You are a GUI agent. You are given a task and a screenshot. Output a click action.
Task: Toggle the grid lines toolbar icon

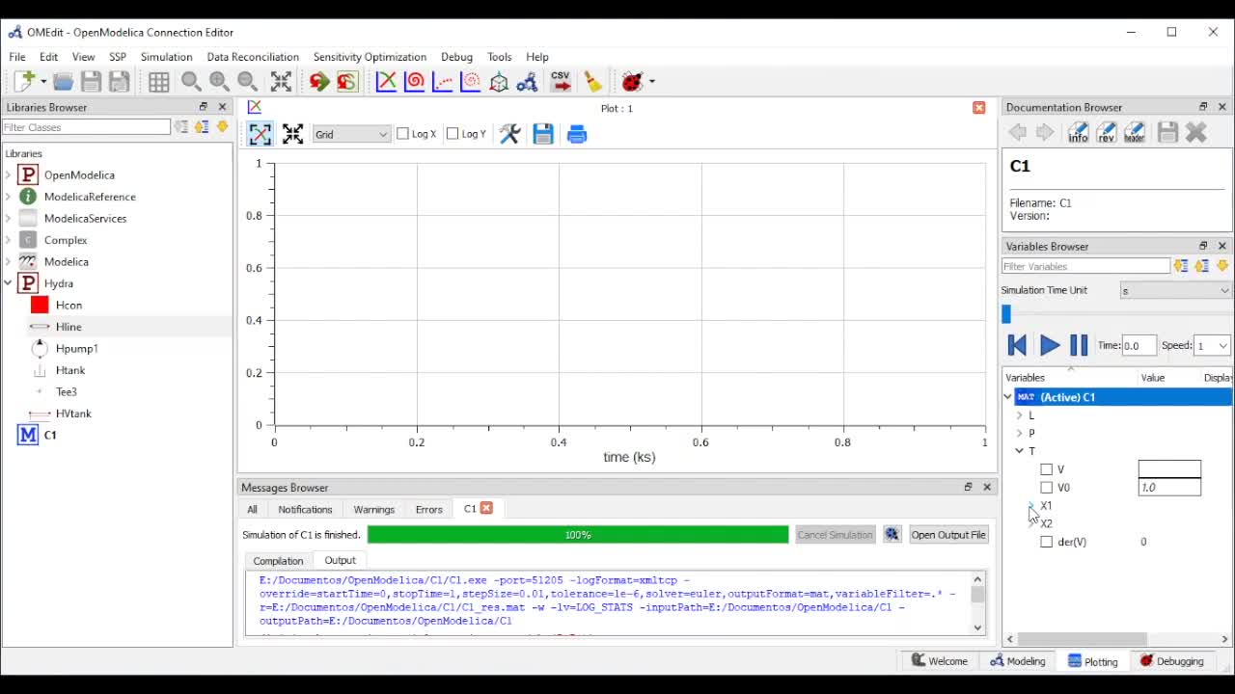158,82
